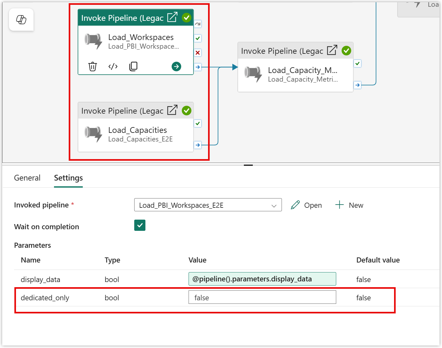The image size is (442, 348).
Task: Click the pencil icon next to Open
Action: click(295, 205)
